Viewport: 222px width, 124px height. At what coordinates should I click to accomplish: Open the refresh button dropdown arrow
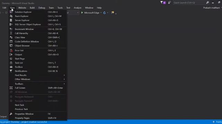tap(108, 13)
